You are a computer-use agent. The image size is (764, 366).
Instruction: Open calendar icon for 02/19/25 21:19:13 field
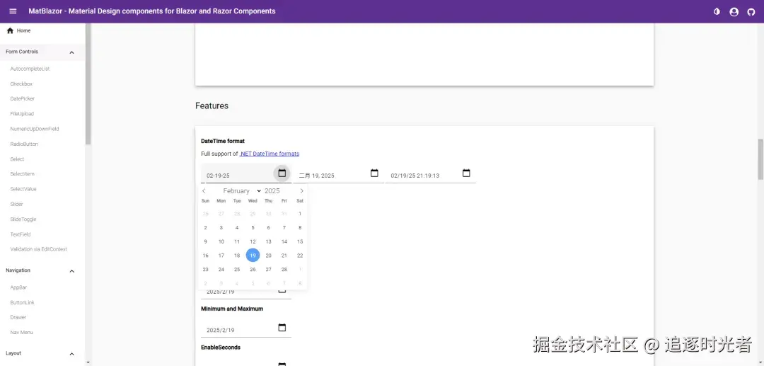click(x=466, y=173)
